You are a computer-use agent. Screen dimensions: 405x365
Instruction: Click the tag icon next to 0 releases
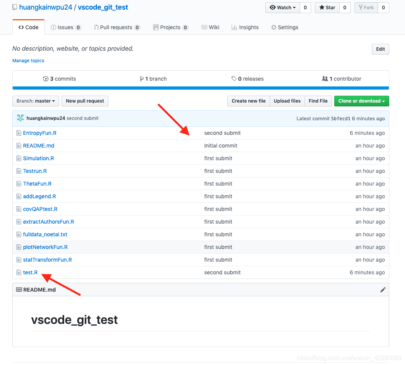tap(234, 79)
